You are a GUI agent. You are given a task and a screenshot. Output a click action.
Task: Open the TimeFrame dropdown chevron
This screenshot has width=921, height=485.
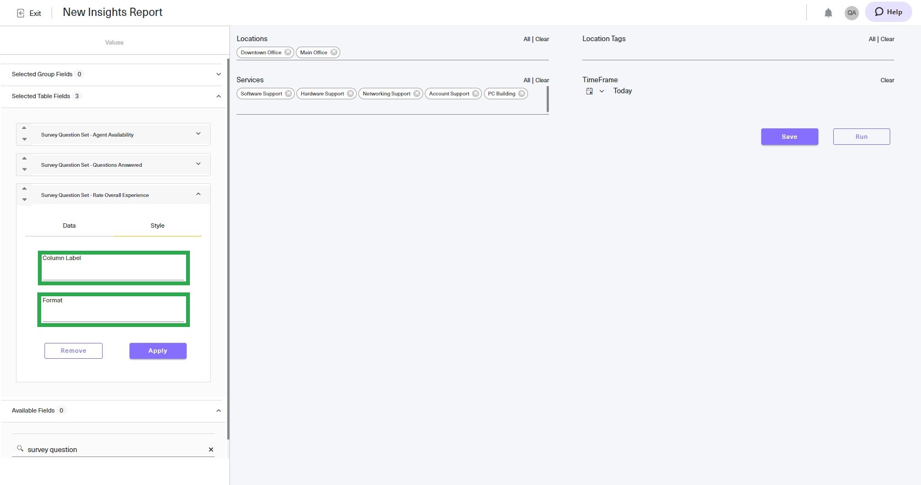[602, 91]
